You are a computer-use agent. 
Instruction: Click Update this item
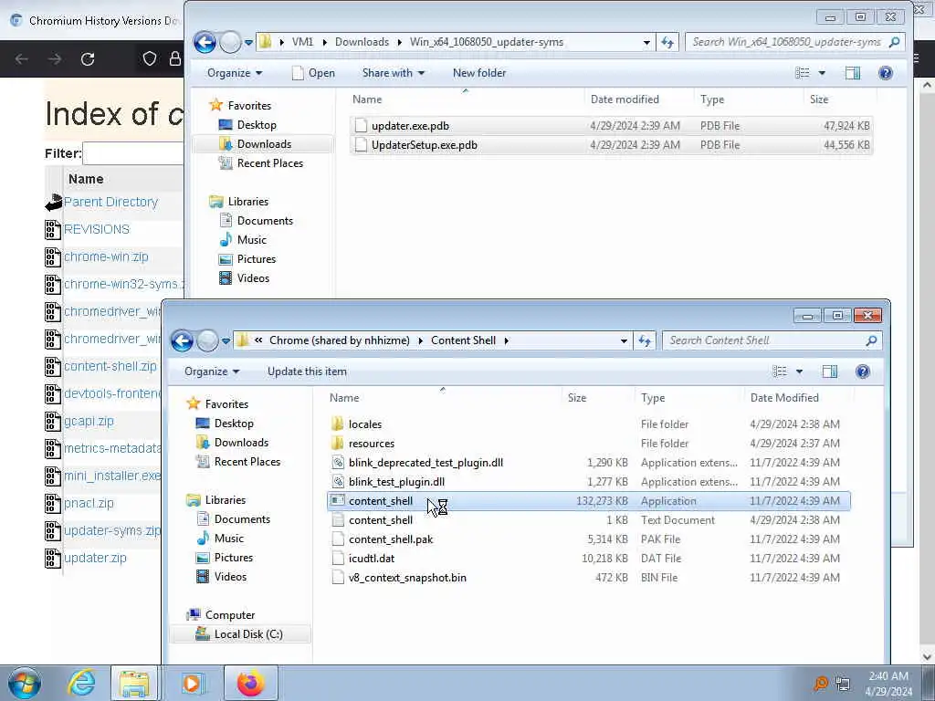pyautogui.click(x=307, y=371)
